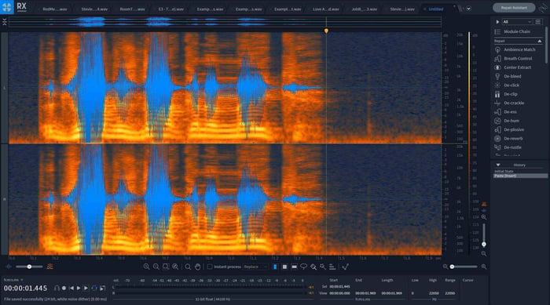Switch to the Love A...d.wav tab
The width and height of the screenshot is (550, 305).
(x=326, y=9)
